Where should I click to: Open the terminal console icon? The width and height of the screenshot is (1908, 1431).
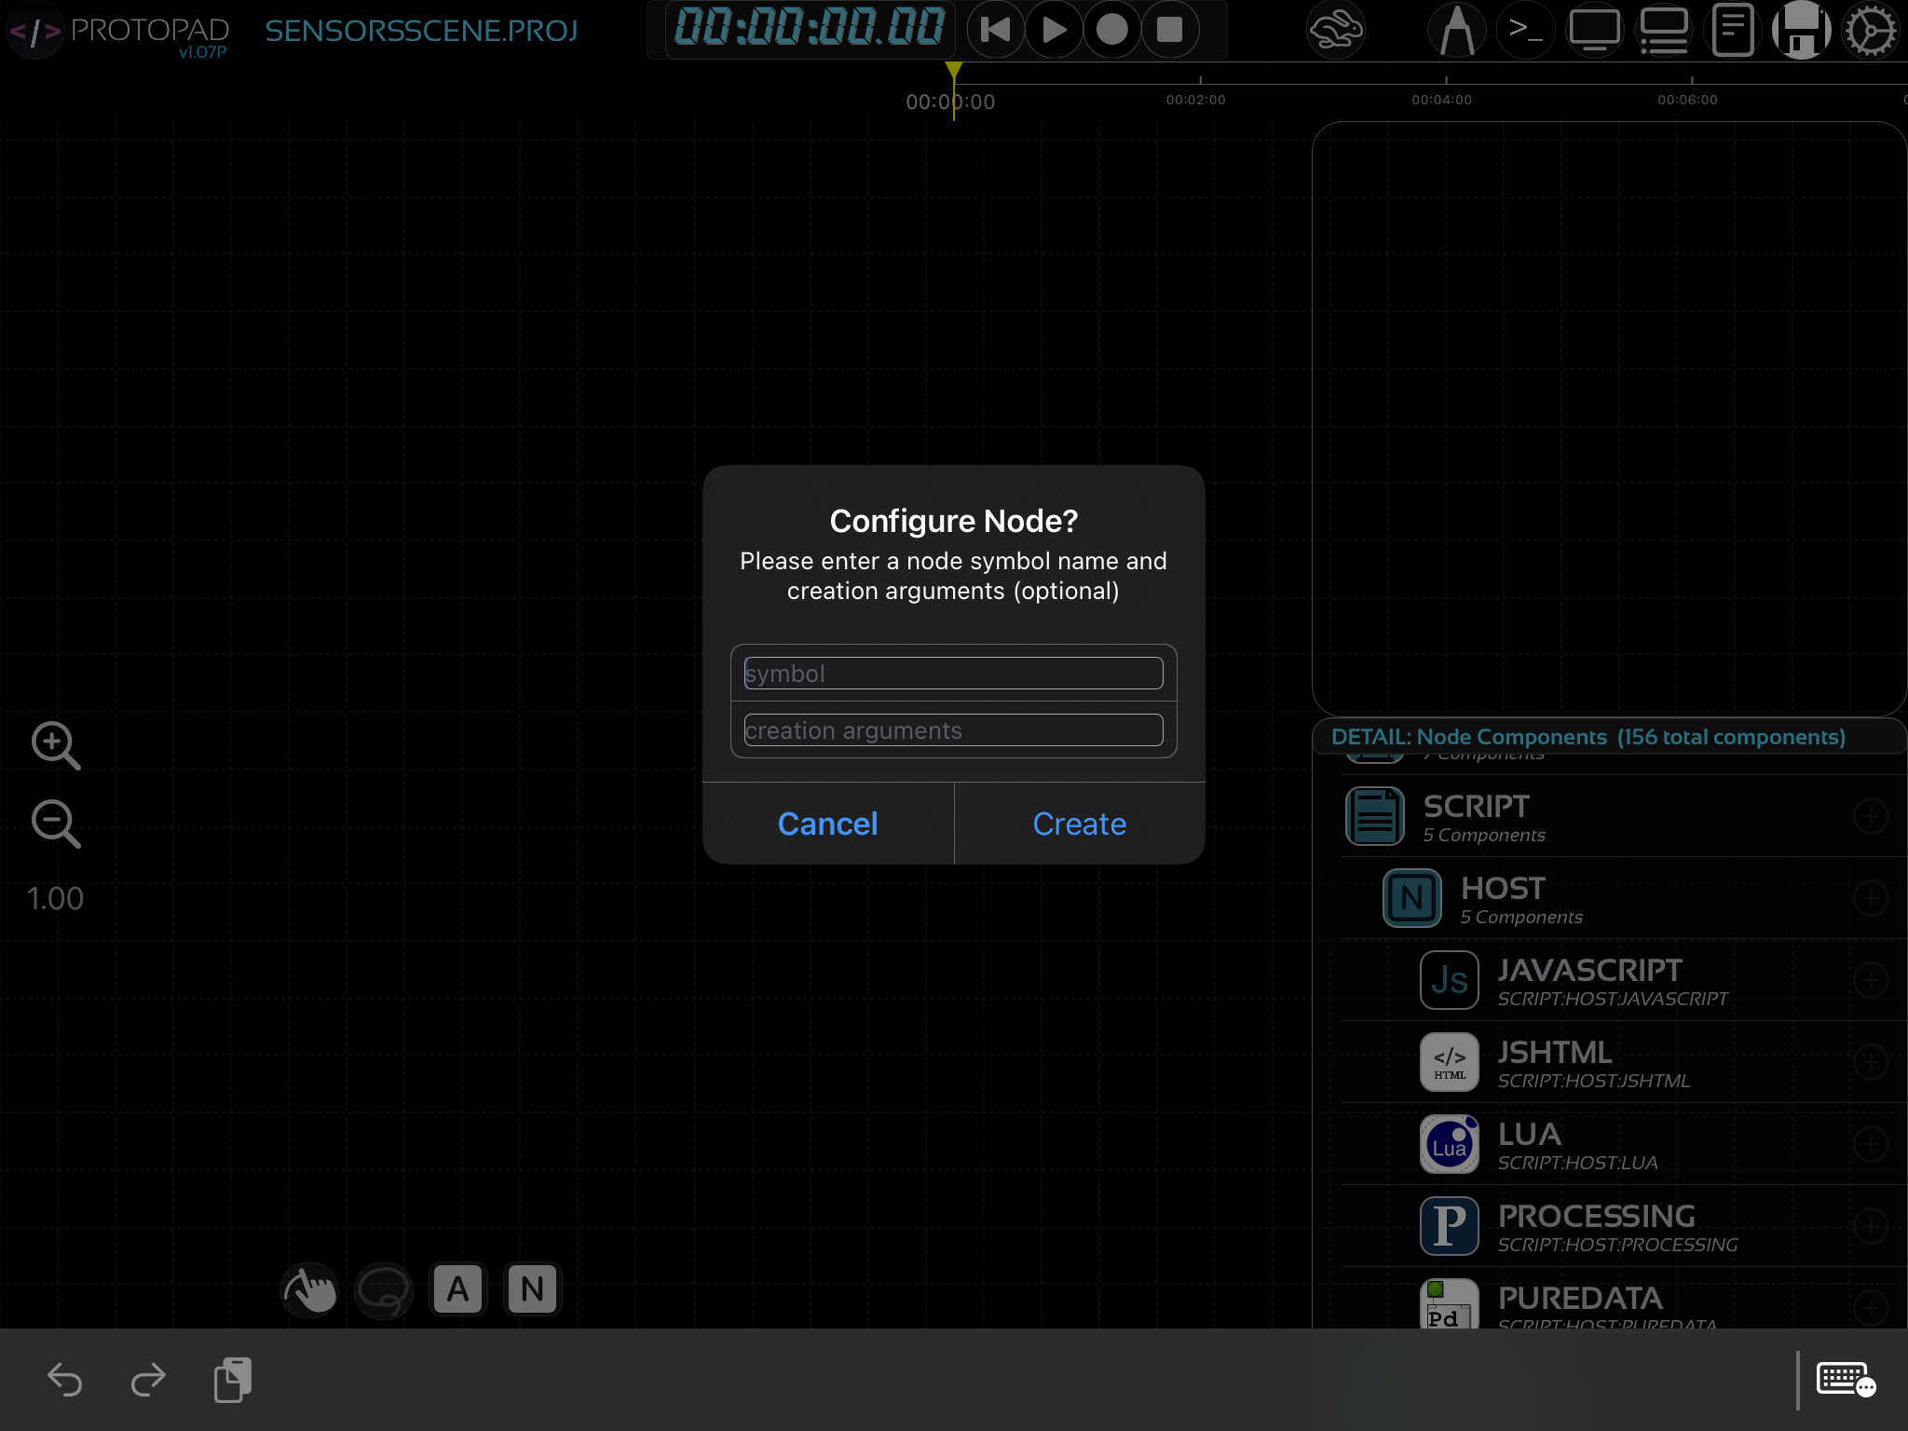tap(1525, 31)
